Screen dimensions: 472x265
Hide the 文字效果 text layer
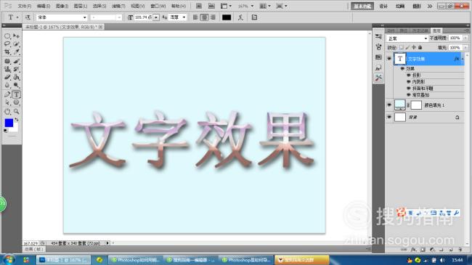pyautogui.click(x=389, y=59)
